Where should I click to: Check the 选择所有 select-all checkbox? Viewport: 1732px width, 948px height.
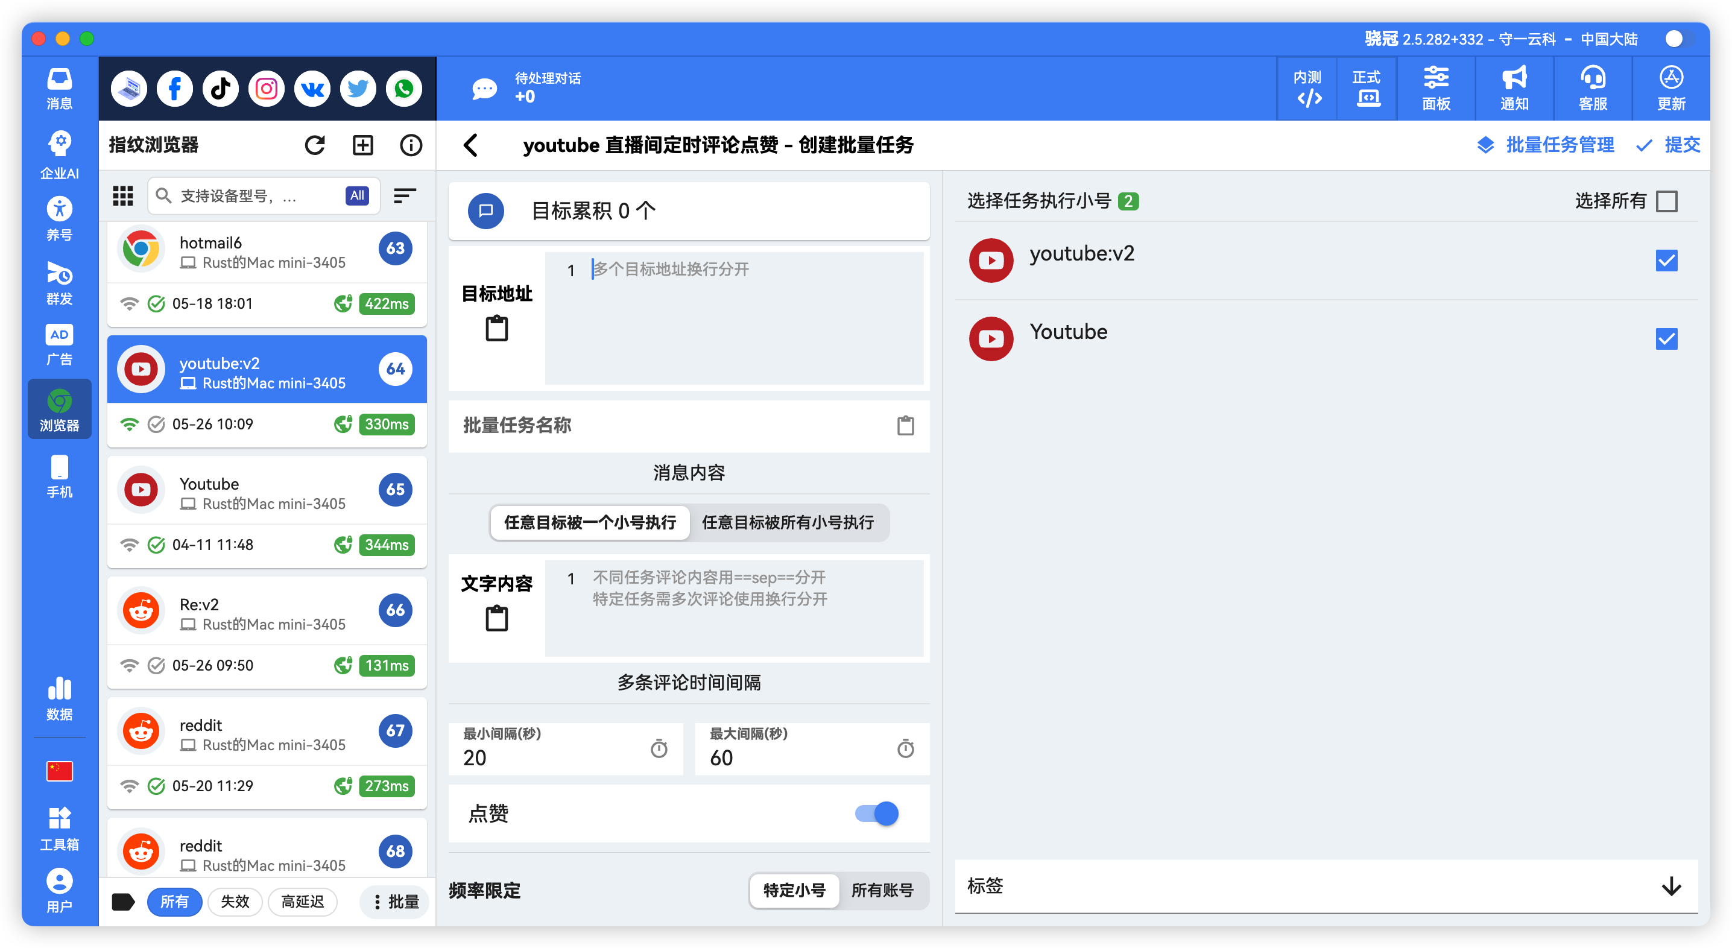(x=1666, y=200)
